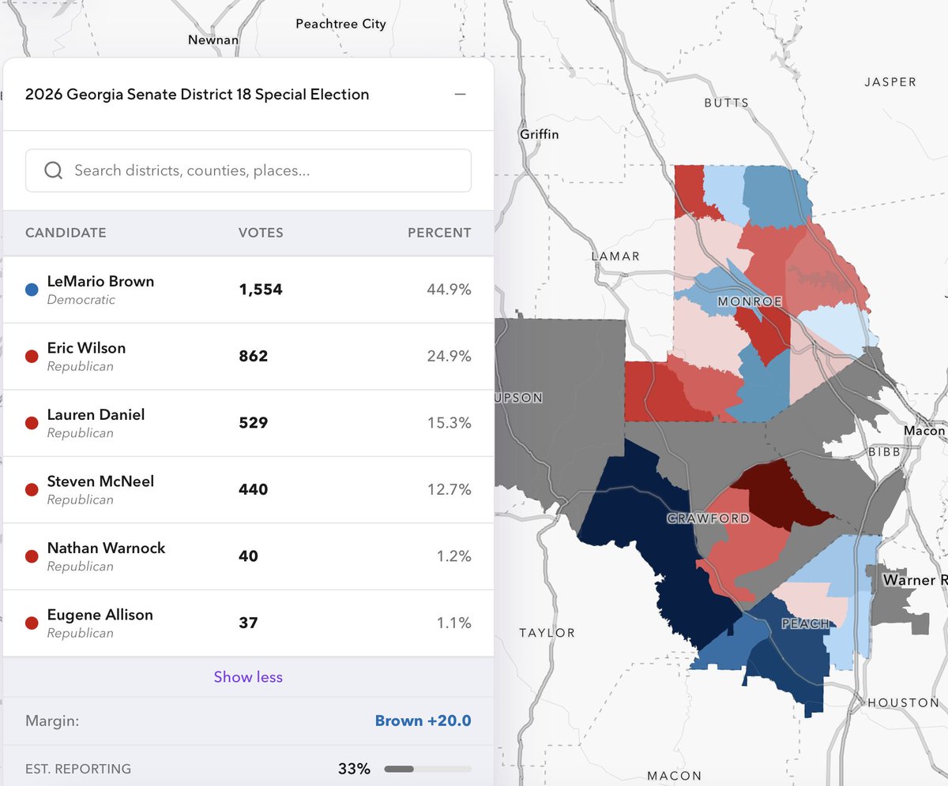Image resolution: width=948 pixels, height=786 pixels.
Task: Click the Margin: label in panel
Action: pos(52,721)
